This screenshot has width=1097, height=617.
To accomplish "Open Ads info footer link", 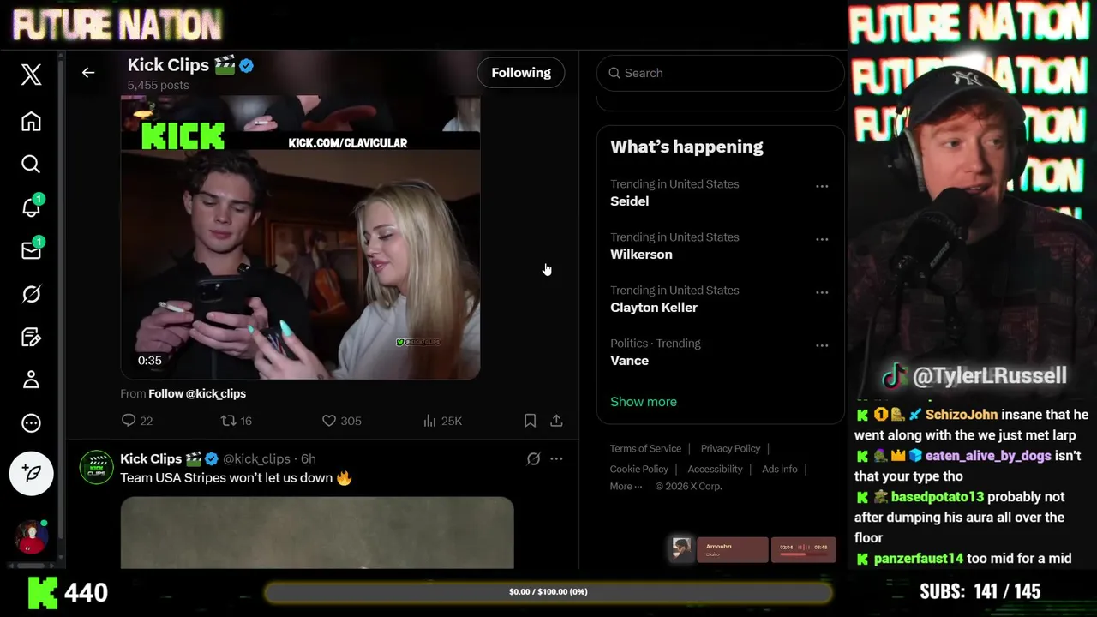I will 780,469.
